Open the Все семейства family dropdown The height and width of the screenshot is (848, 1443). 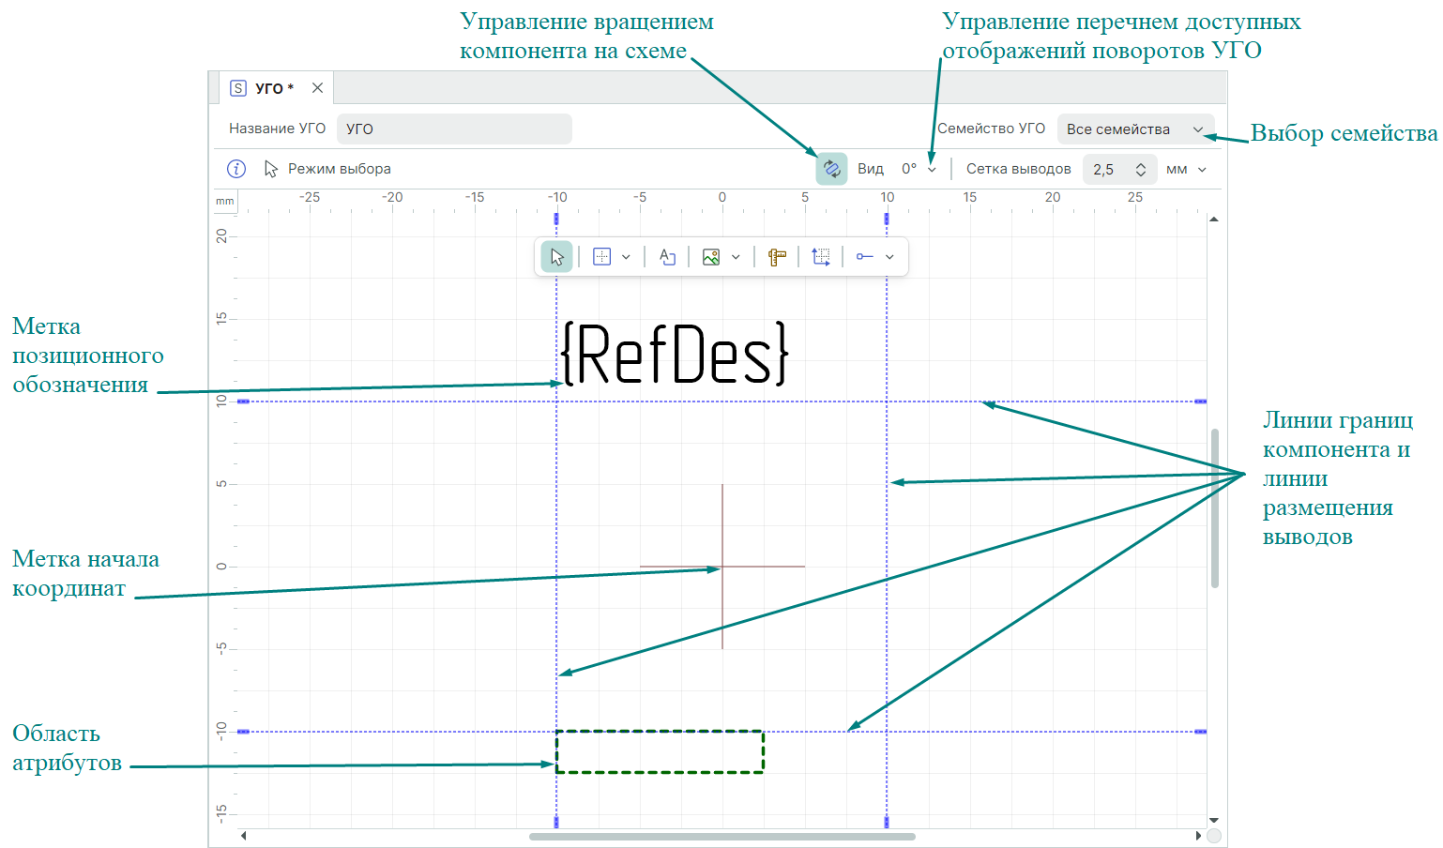coord(1135,129)
